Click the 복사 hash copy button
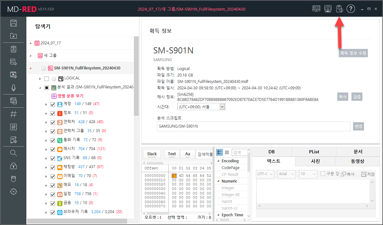This screenshot has height=225, width=383. pos(343,97)
